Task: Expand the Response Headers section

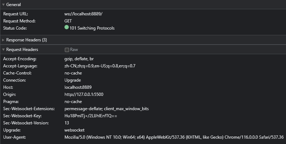Action: click(x=4, y=40)
